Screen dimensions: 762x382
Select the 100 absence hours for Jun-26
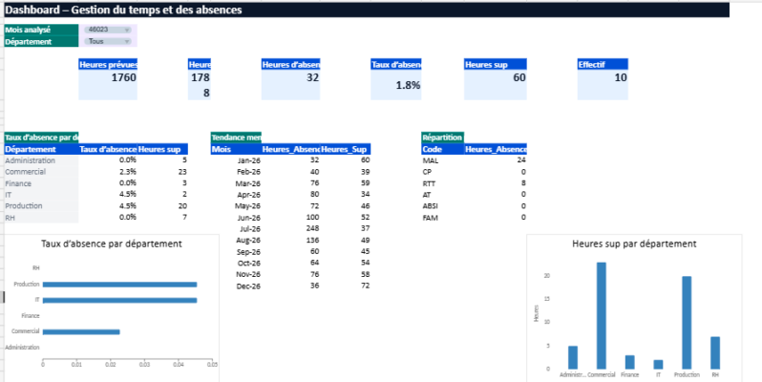coord(290,217)
